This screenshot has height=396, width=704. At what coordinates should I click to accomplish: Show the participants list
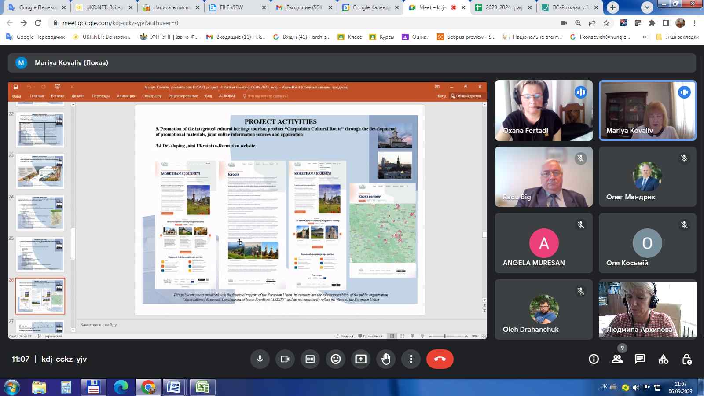pos(617,359)
